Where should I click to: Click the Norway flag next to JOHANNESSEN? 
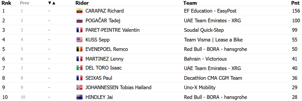click(x=80, y=87)
